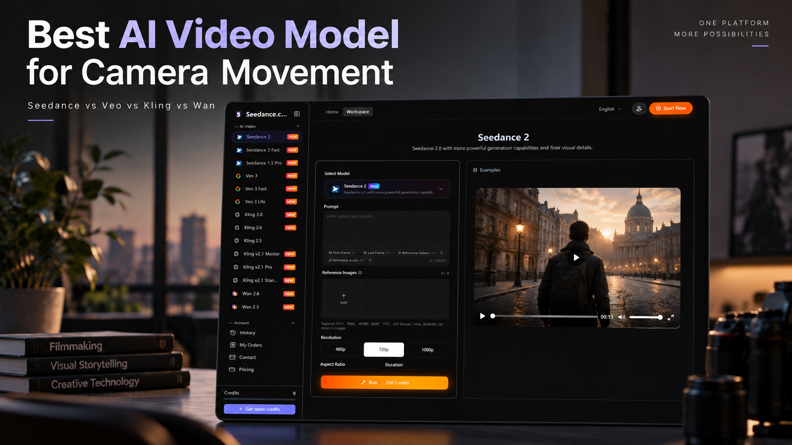Click the Reference Audio settings icon
This screenshot has width=792, height=445.
click(x=370, y=260)
